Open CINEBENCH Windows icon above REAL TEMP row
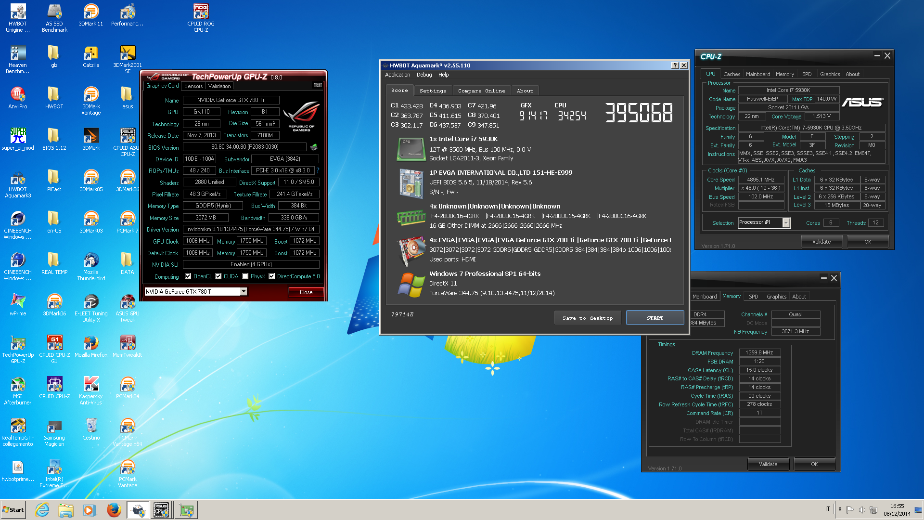 coord(18,224)
